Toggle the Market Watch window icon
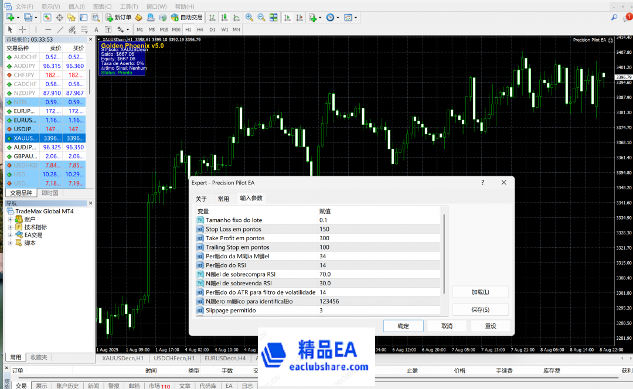Screen dimensions: 633x389 pyautogui.click(x=47, y=18)
